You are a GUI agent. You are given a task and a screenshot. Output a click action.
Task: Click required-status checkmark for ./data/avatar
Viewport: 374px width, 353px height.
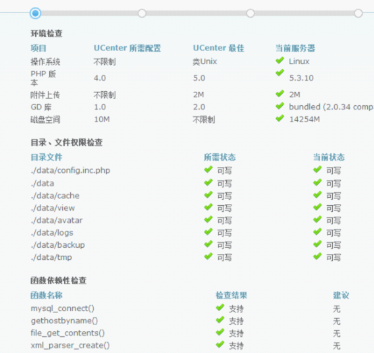(x=208, y=219)
